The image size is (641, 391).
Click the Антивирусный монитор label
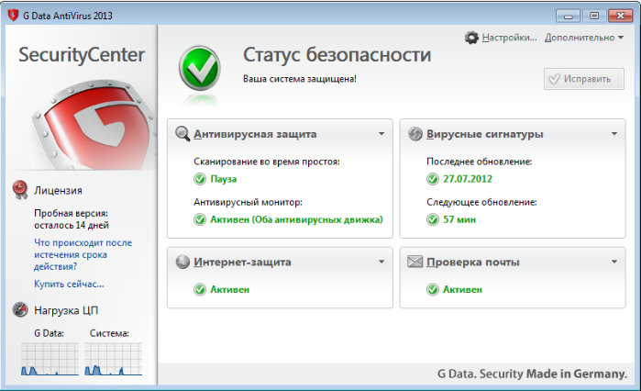(249, 202)
